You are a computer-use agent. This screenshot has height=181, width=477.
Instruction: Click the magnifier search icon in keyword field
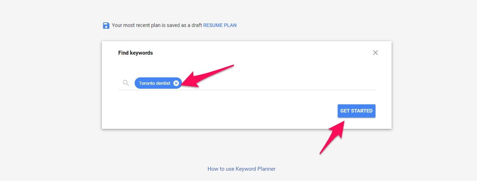coord(126,83)
